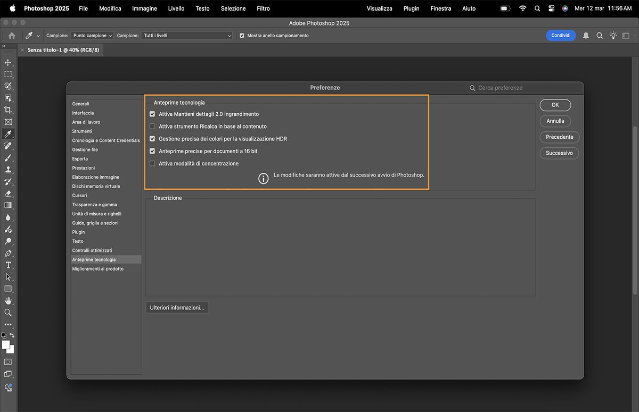Enable 'Attiva modalità di concentrazione'
This screenshot has height=412, width=639.
[x=152, y=163]
